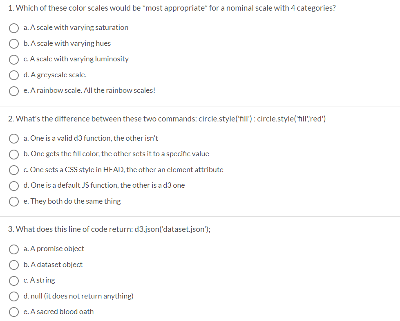Click the 'A promise object' label text

coord(54,249)
